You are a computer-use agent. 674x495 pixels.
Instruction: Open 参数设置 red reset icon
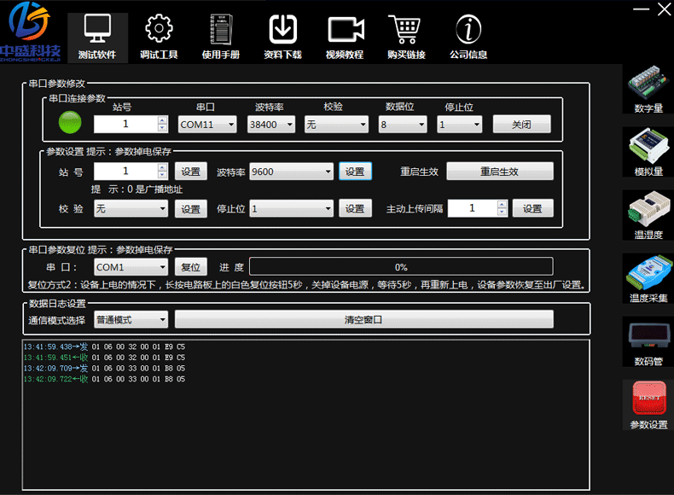point(648,405)
